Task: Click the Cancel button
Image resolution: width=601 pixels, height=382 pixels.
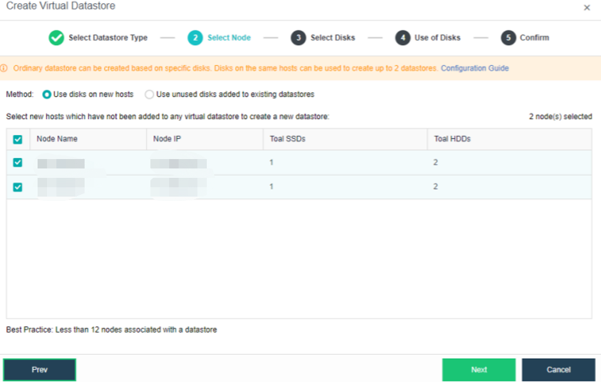Action: [558, 369]
